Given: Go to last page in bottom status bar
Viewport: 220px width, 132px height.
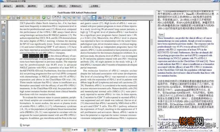Looking at the screenshot, I should (93, 130).
